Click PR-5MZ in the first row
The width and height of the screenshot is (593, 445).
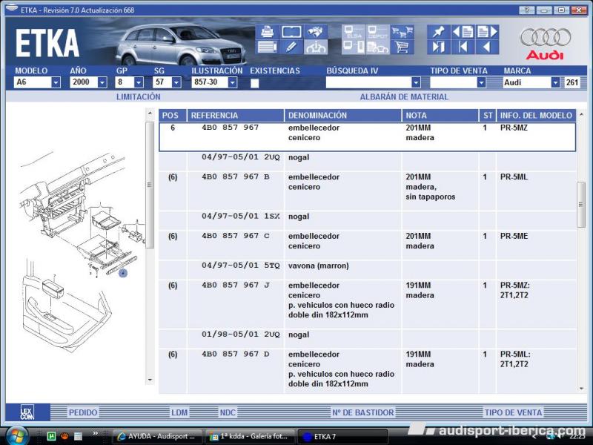click(x=514, y=128)
